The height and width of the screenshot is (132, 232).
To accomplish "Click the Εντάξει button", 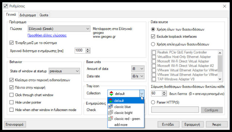I will click(x=168, y=124).
